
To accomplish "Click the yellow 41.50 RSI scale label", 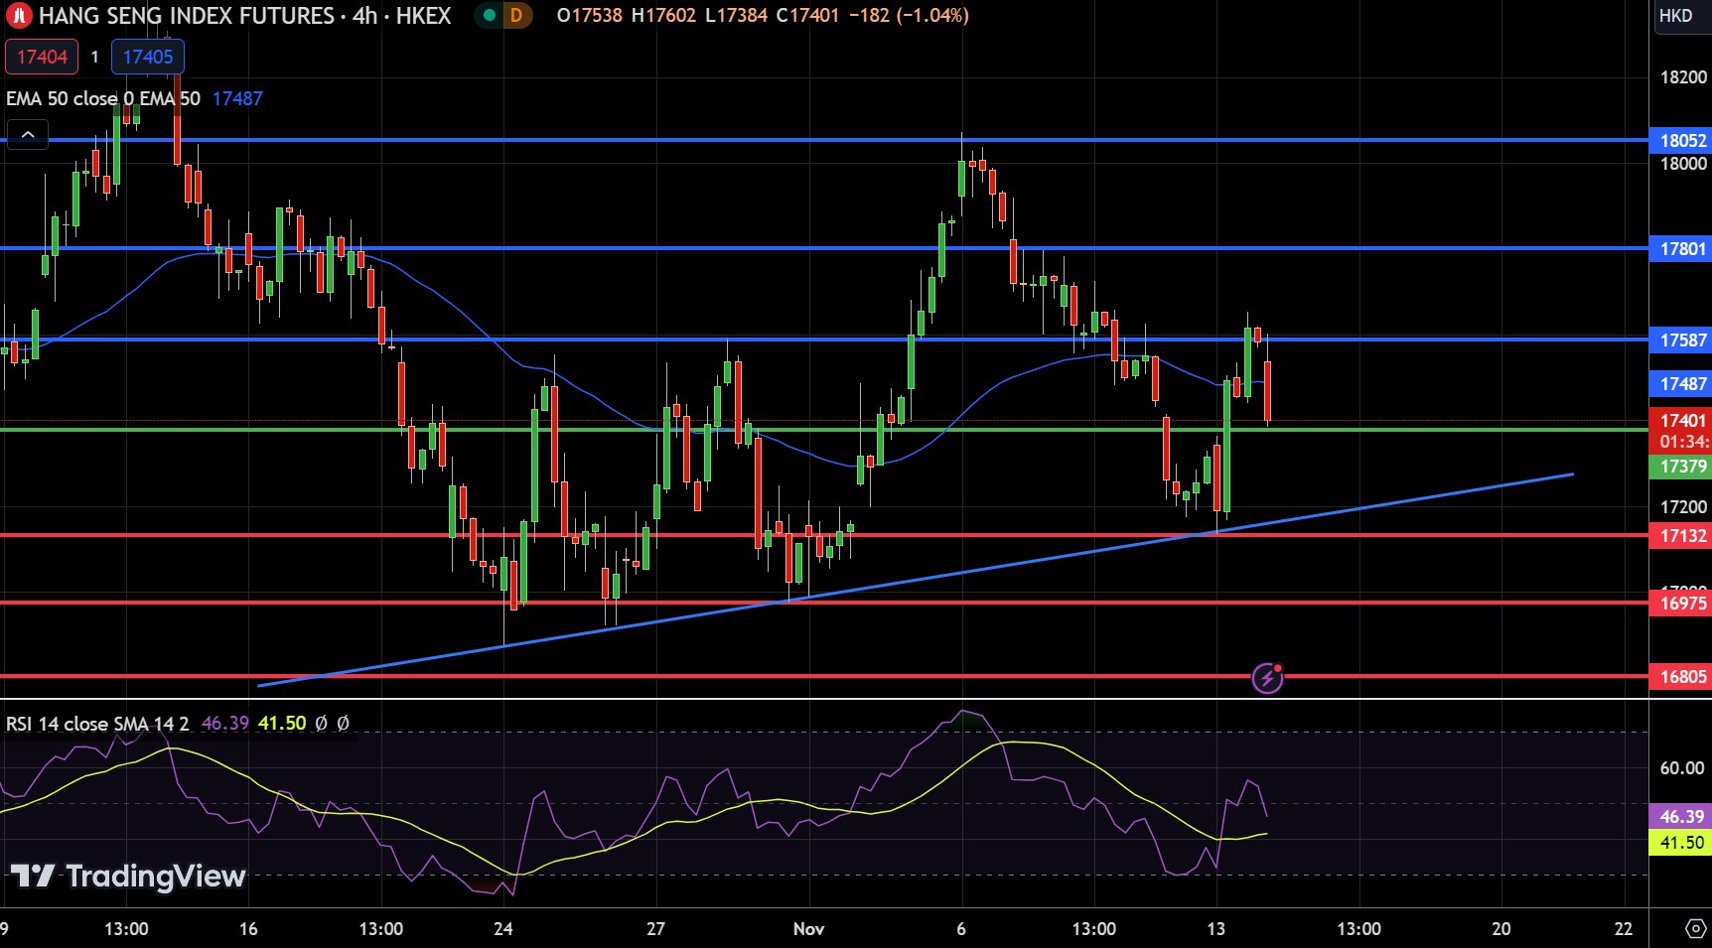I will pyautogui.click(x=1681, y=842).
